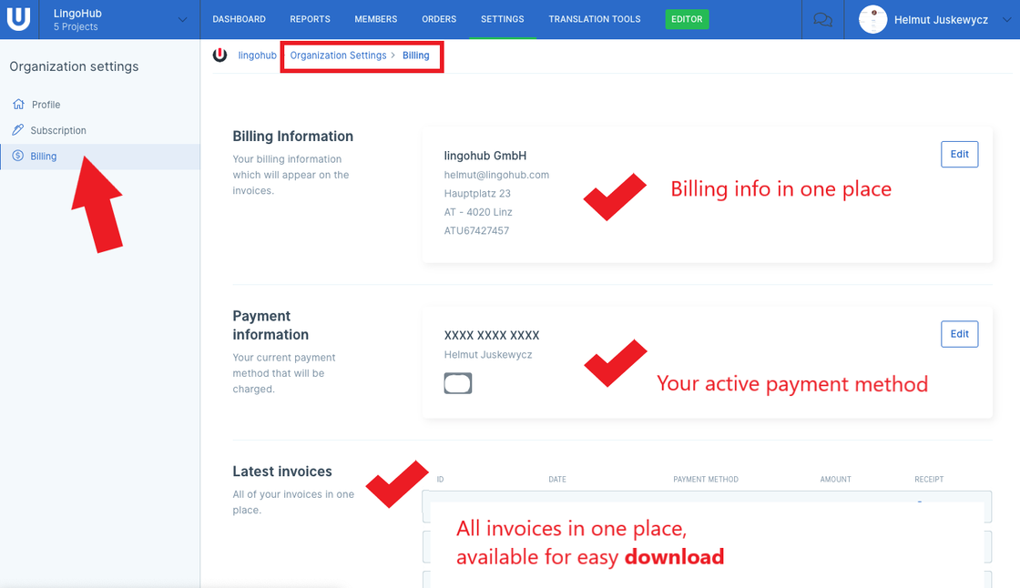Click the Billing breadcrumb link
1020x588 pixels.
tap(415, 56)
